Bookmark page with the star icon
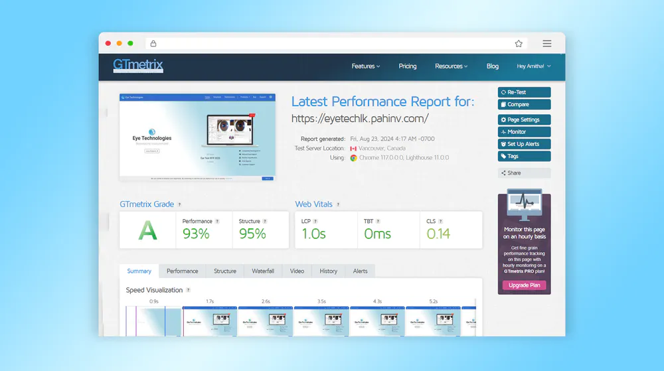This screenshot has height=371, width=664. tap(519, 44)
